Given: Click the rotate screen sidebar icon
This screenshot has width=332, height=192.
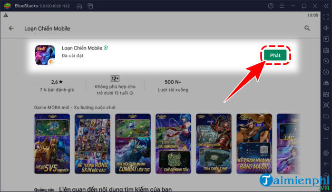Looking at the screenshot, I should click(x=326, y=127).
